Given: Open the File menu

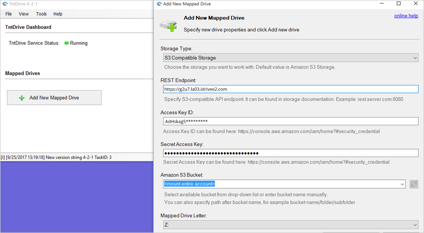Looking at the screenshot, I should (x=8, y=14).
